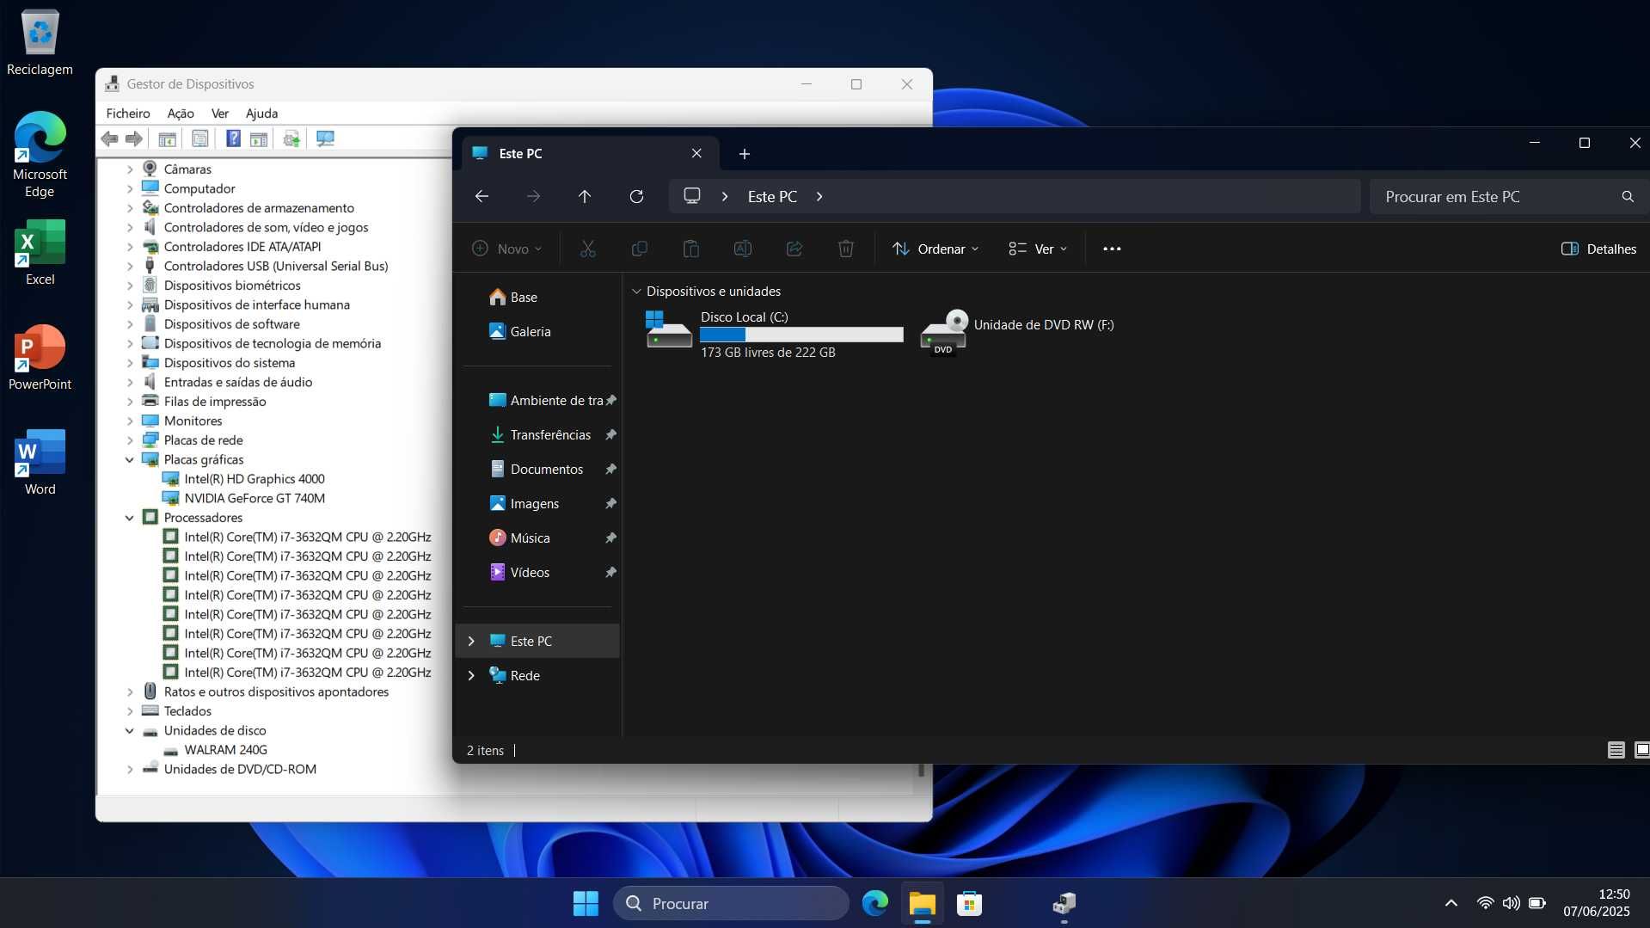The height and width of the screenshot is (928, 1650).
Task: Click Back arrow in Gestor de Dispositivos toolbar
Action: pyautogui.click(x=109, y=138)
